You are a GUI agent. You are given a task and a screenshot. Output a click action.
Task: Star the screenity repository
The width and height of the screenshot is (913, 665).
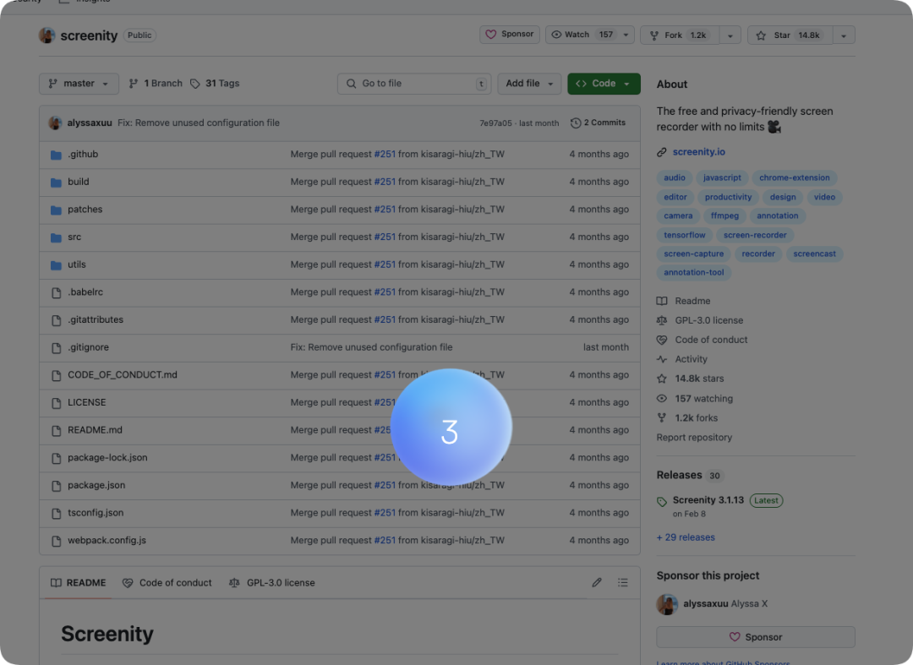pyautogui.click(x=790, y=35)
